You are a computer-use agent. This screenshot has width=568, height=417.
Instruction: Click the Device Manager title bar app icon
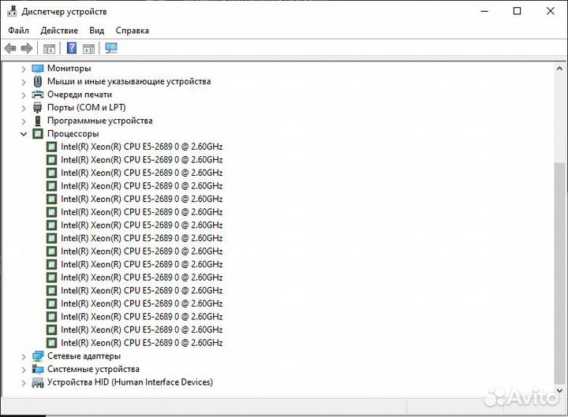pyautogui.click(x=12, y=11)
